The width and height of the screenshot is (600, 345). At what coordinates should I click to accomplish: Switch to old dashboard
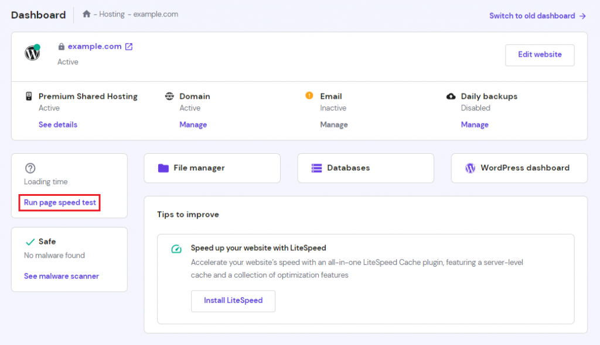pos(532,16)
